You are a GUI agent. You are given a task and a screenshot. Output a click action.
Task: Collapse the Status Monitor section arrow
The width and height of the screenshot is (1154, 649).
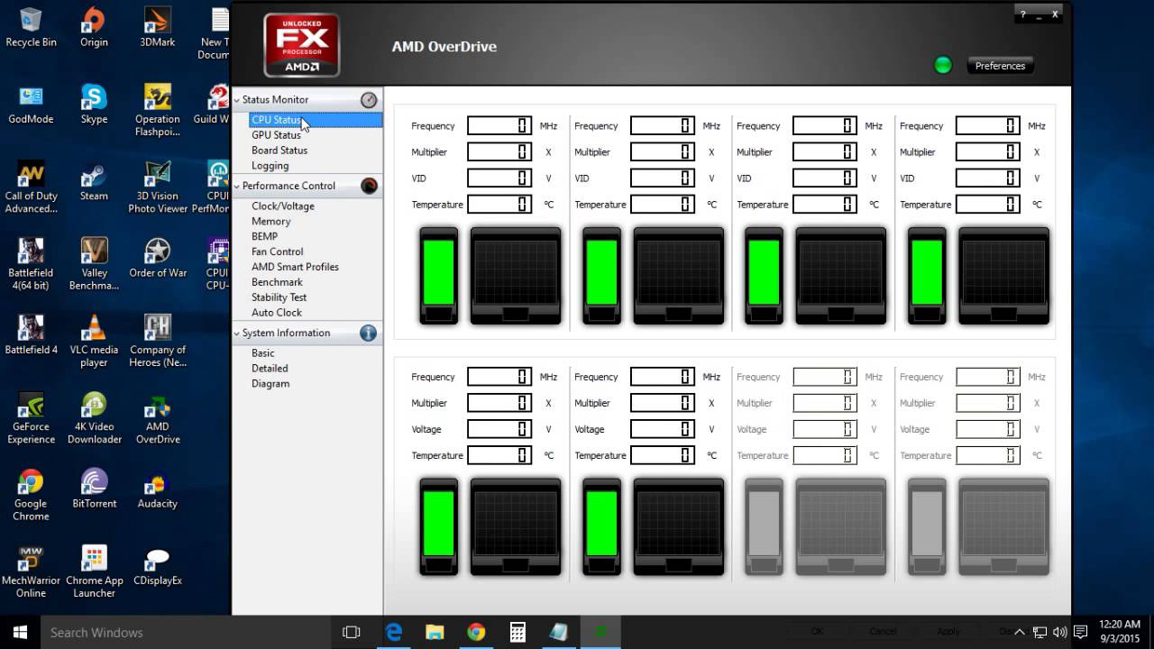[237, 100]
